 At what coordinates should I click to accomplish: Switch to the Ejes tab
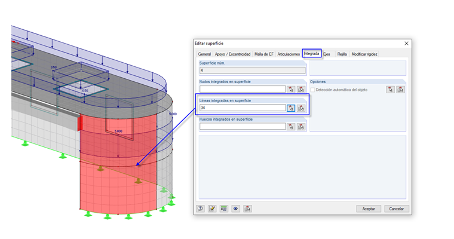[x=327, y=54]
